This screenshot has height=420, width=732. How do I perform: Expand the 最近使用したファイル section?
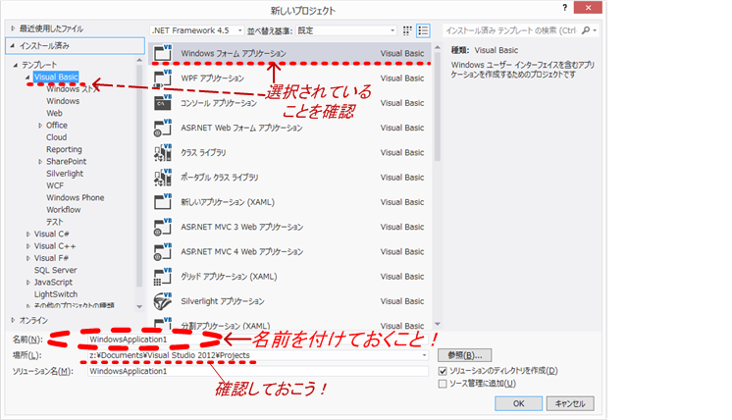(x=13, y=28)
